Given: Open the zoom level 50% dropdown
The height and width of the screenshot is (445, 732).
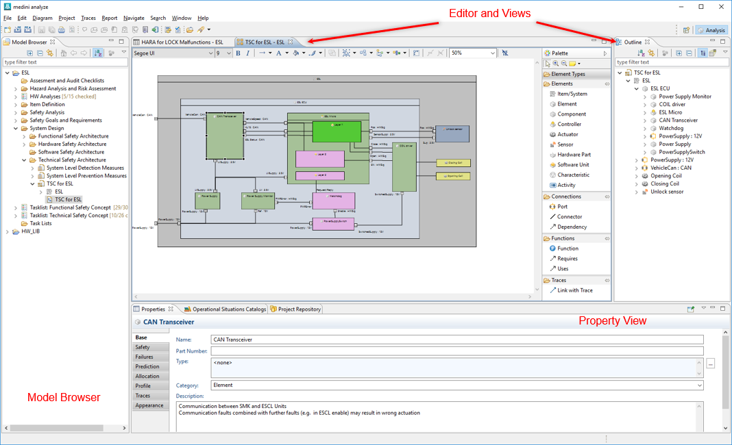Looking at the screenshot, I should [x=493, y=53].
